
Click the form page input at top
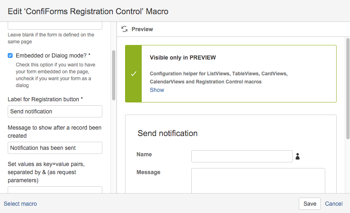(x=55, y=26)
